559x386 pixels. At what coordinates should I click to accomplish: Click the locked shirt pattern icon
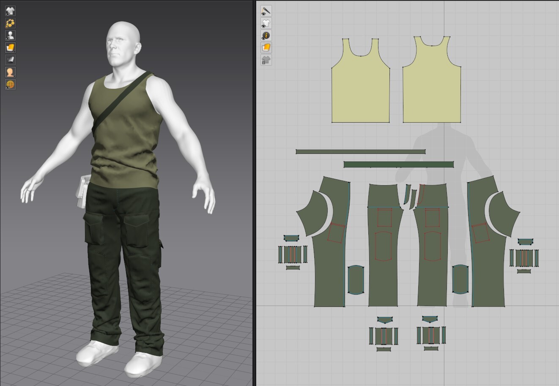(266, 60)
